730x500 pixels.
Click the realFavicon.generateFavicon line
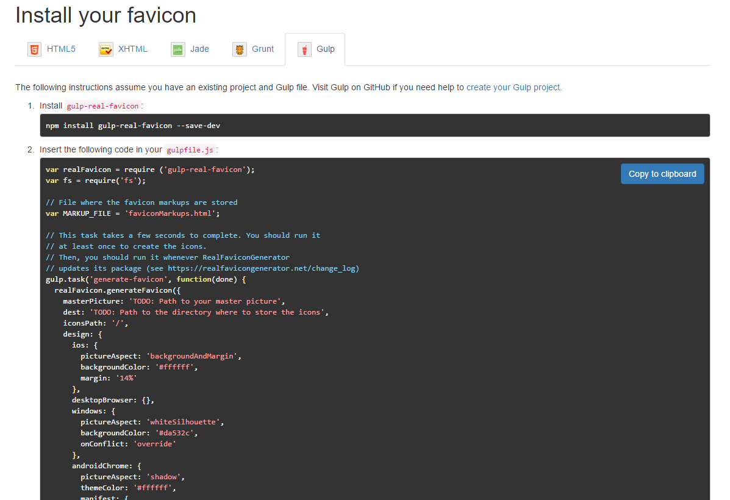tap(117, 290)
